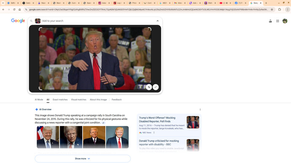The image size is (291, 163).
Task: Switch to the Facebook browser tab
Action: click(x=240, y=3)
